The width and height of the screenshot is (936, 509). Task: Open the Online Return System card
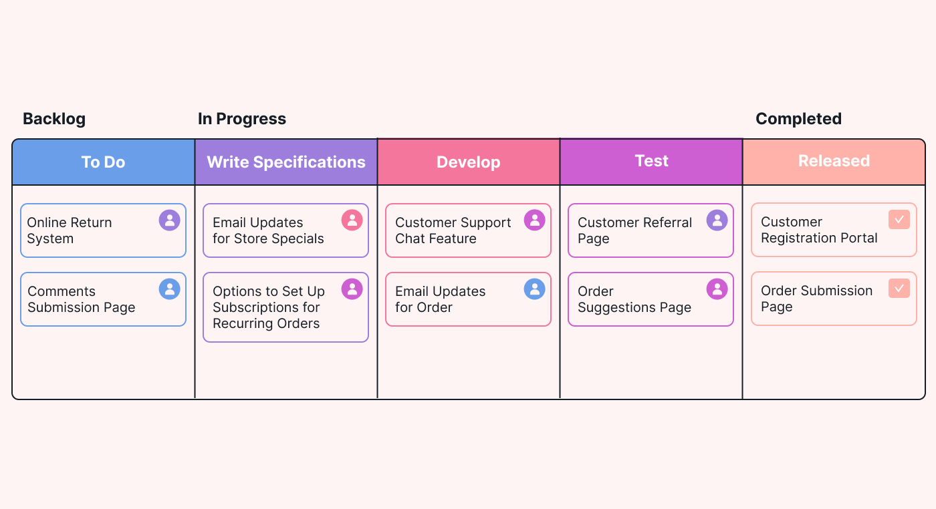[x=103, y=230]
